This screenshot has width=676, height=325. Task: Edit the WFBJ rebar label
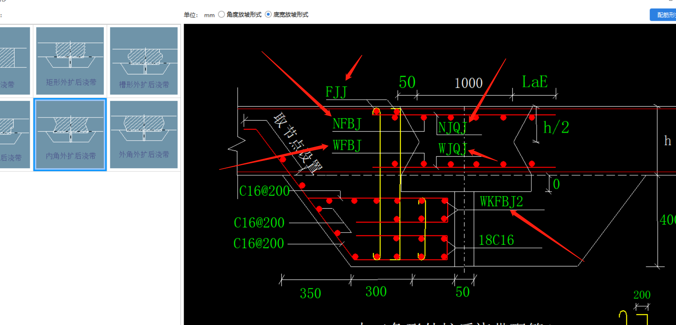(347, 145)
